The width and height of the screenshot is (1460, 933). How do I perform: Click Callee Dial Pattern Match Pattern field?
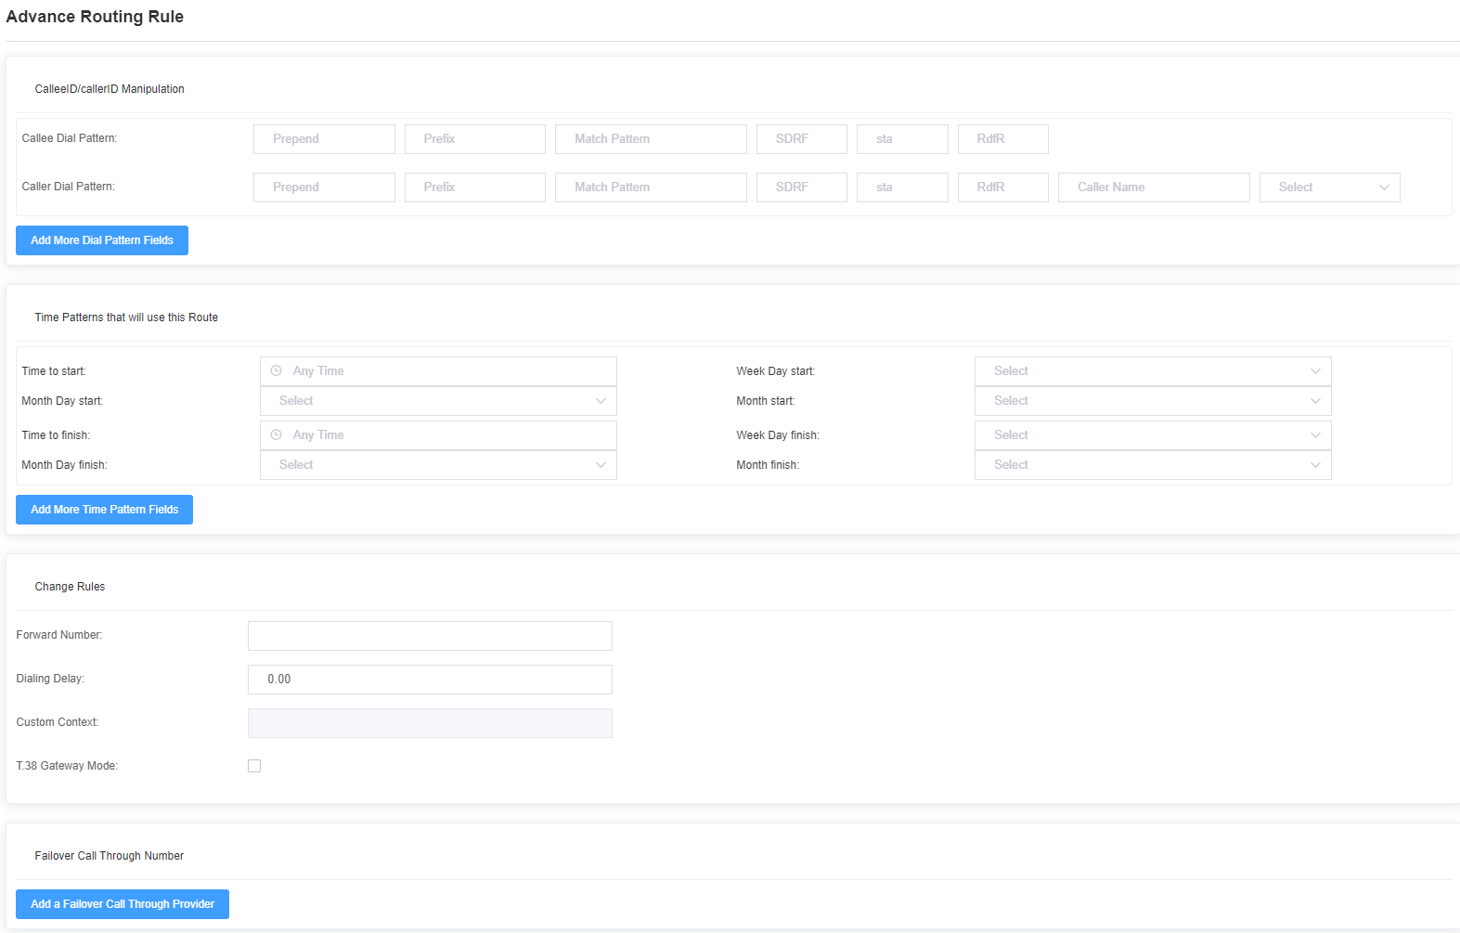click(651, 139)
